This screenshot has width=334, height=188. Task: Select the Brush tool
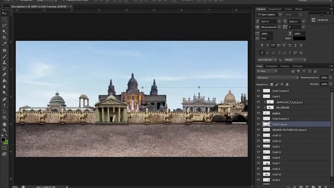(4, 56)
